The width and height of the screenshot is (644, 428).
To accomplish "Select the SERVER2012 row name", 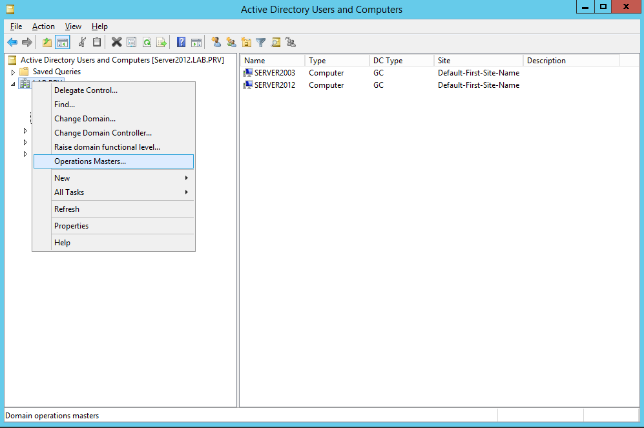I will coord(275,85).
